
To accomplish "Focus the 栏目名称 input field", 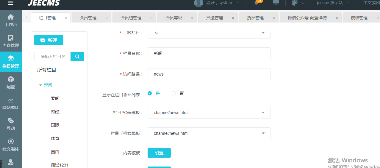I will [209, 53].
